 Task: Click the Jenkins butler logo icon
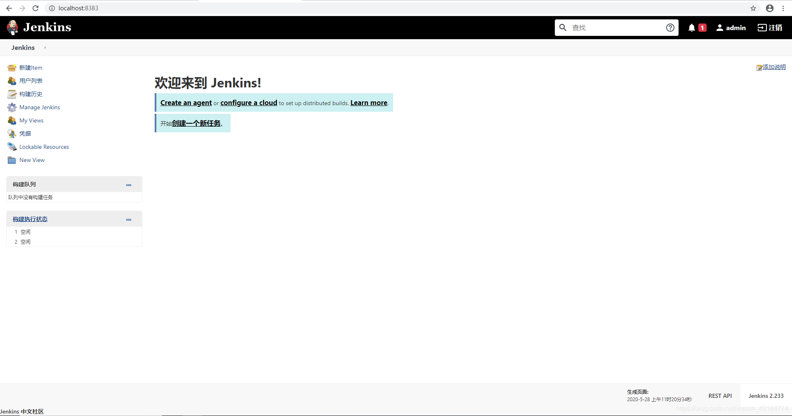click(13, 27)
